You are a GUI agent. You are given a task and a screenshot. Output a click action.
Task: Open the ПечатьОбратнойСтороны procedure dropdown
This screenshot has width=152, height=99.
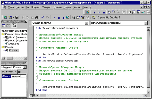click(x=146, y=23)
